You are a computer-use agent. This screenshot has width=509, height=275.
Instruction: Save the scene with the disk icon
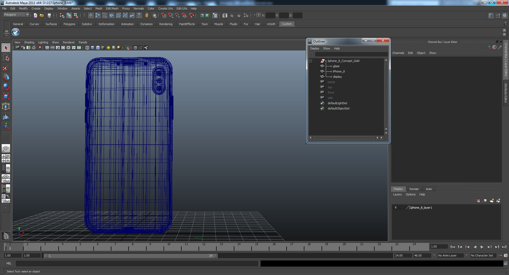click(49, 15)
